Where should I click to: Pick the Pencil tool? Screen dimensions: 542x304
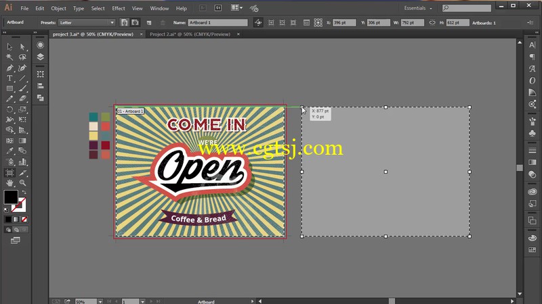9,99
